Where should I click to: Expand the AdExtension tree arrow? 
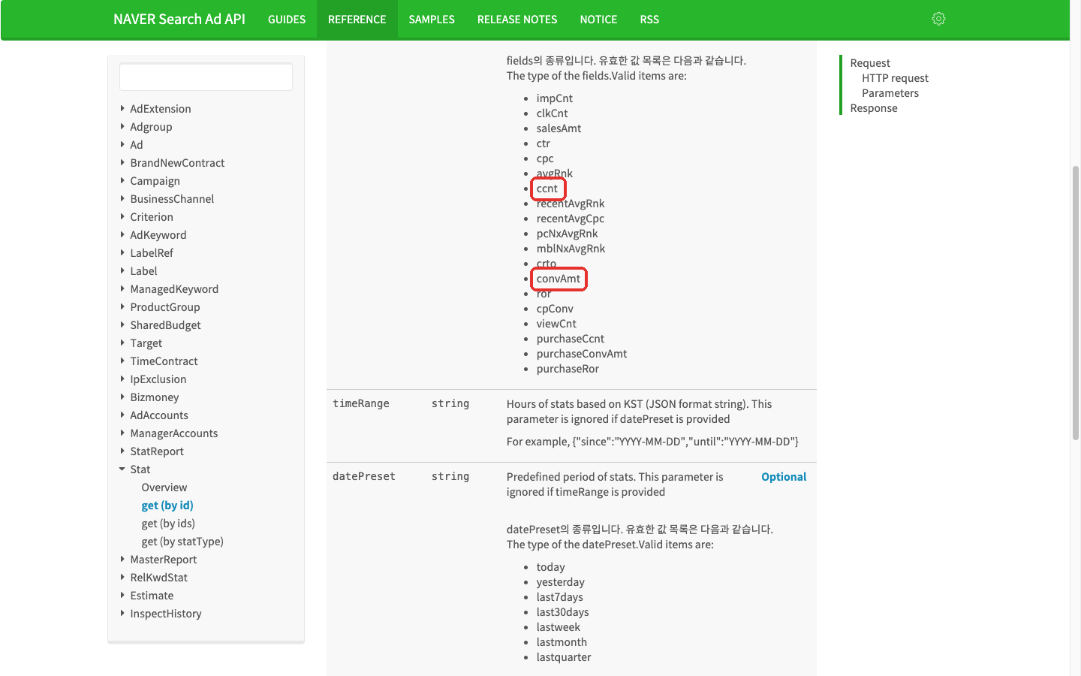click(x=122, y=108)
